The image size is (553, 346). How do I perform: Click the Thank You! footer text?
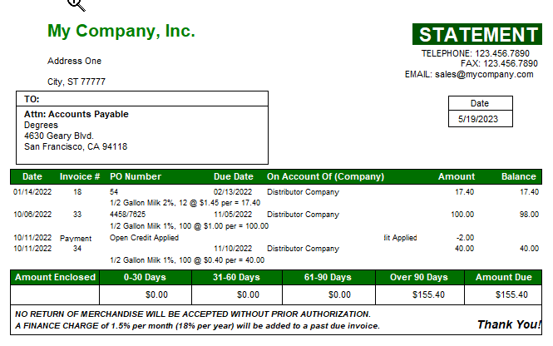pyautogui.click(x=509, y=324)
